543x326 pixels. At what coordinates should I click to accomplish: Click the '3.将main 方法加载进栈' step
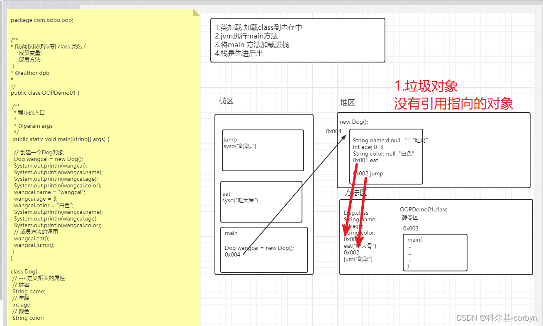pyautogui.click(x=252, y=45)
